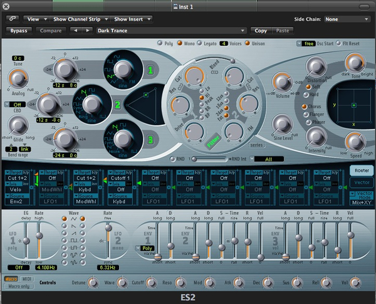
Task: Click Macro only button
Action: (19, 286)
